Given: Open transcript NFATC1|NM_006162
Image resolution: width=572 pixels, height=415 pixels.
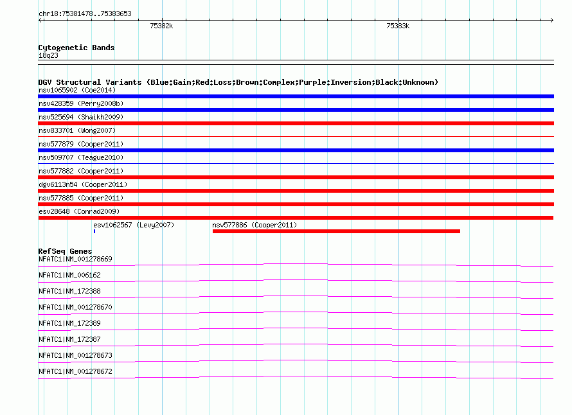Looking at the screenshot, I should coord(69,276).
